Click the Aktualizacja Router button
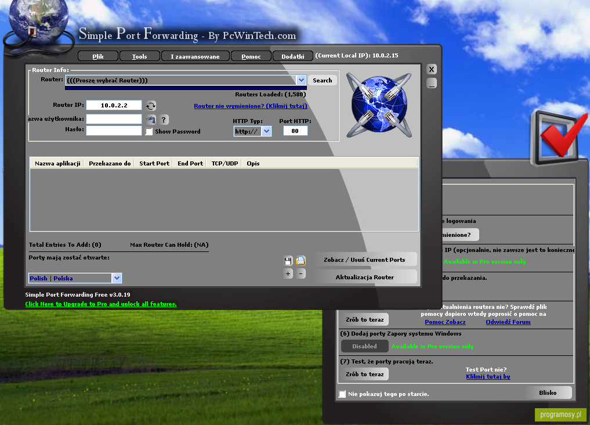Viewport: 590px width, 425px height. click(364, 277)
